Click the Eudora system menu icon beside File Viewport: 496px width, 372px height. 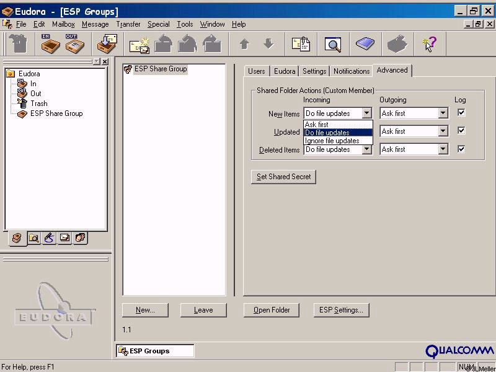click(x=7, y=24)
